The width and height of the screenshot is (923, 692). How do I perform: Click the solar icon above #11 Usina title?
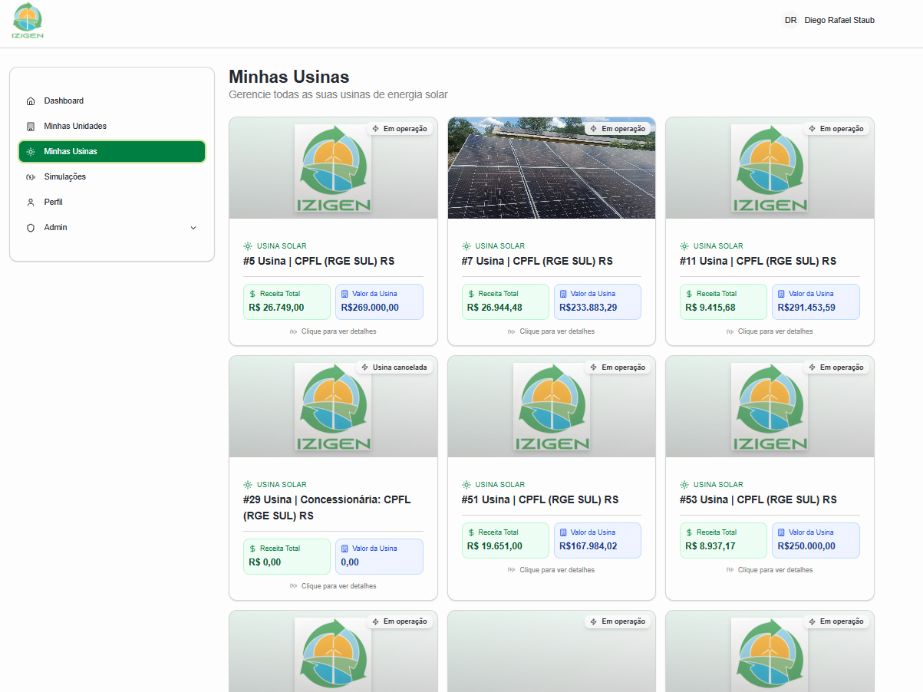click(684, 246)
